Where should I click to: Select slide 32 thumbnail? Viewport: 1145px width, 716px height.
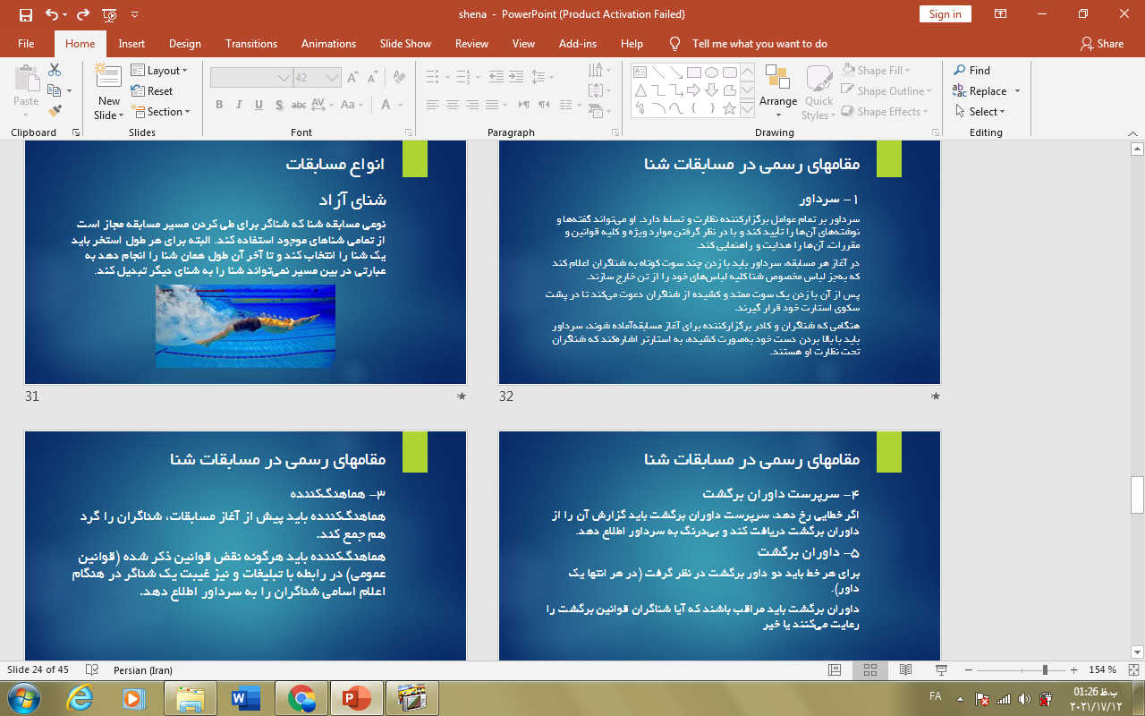[719, 261]
